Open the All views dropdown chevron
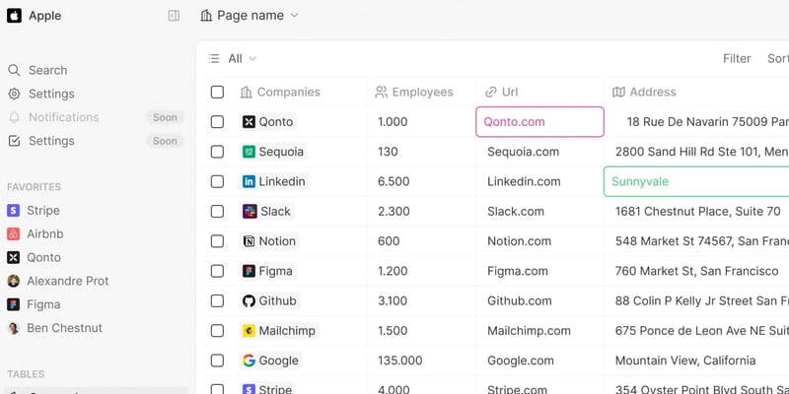The height and width of the screenshot is (394, 789). click(252, 59)
